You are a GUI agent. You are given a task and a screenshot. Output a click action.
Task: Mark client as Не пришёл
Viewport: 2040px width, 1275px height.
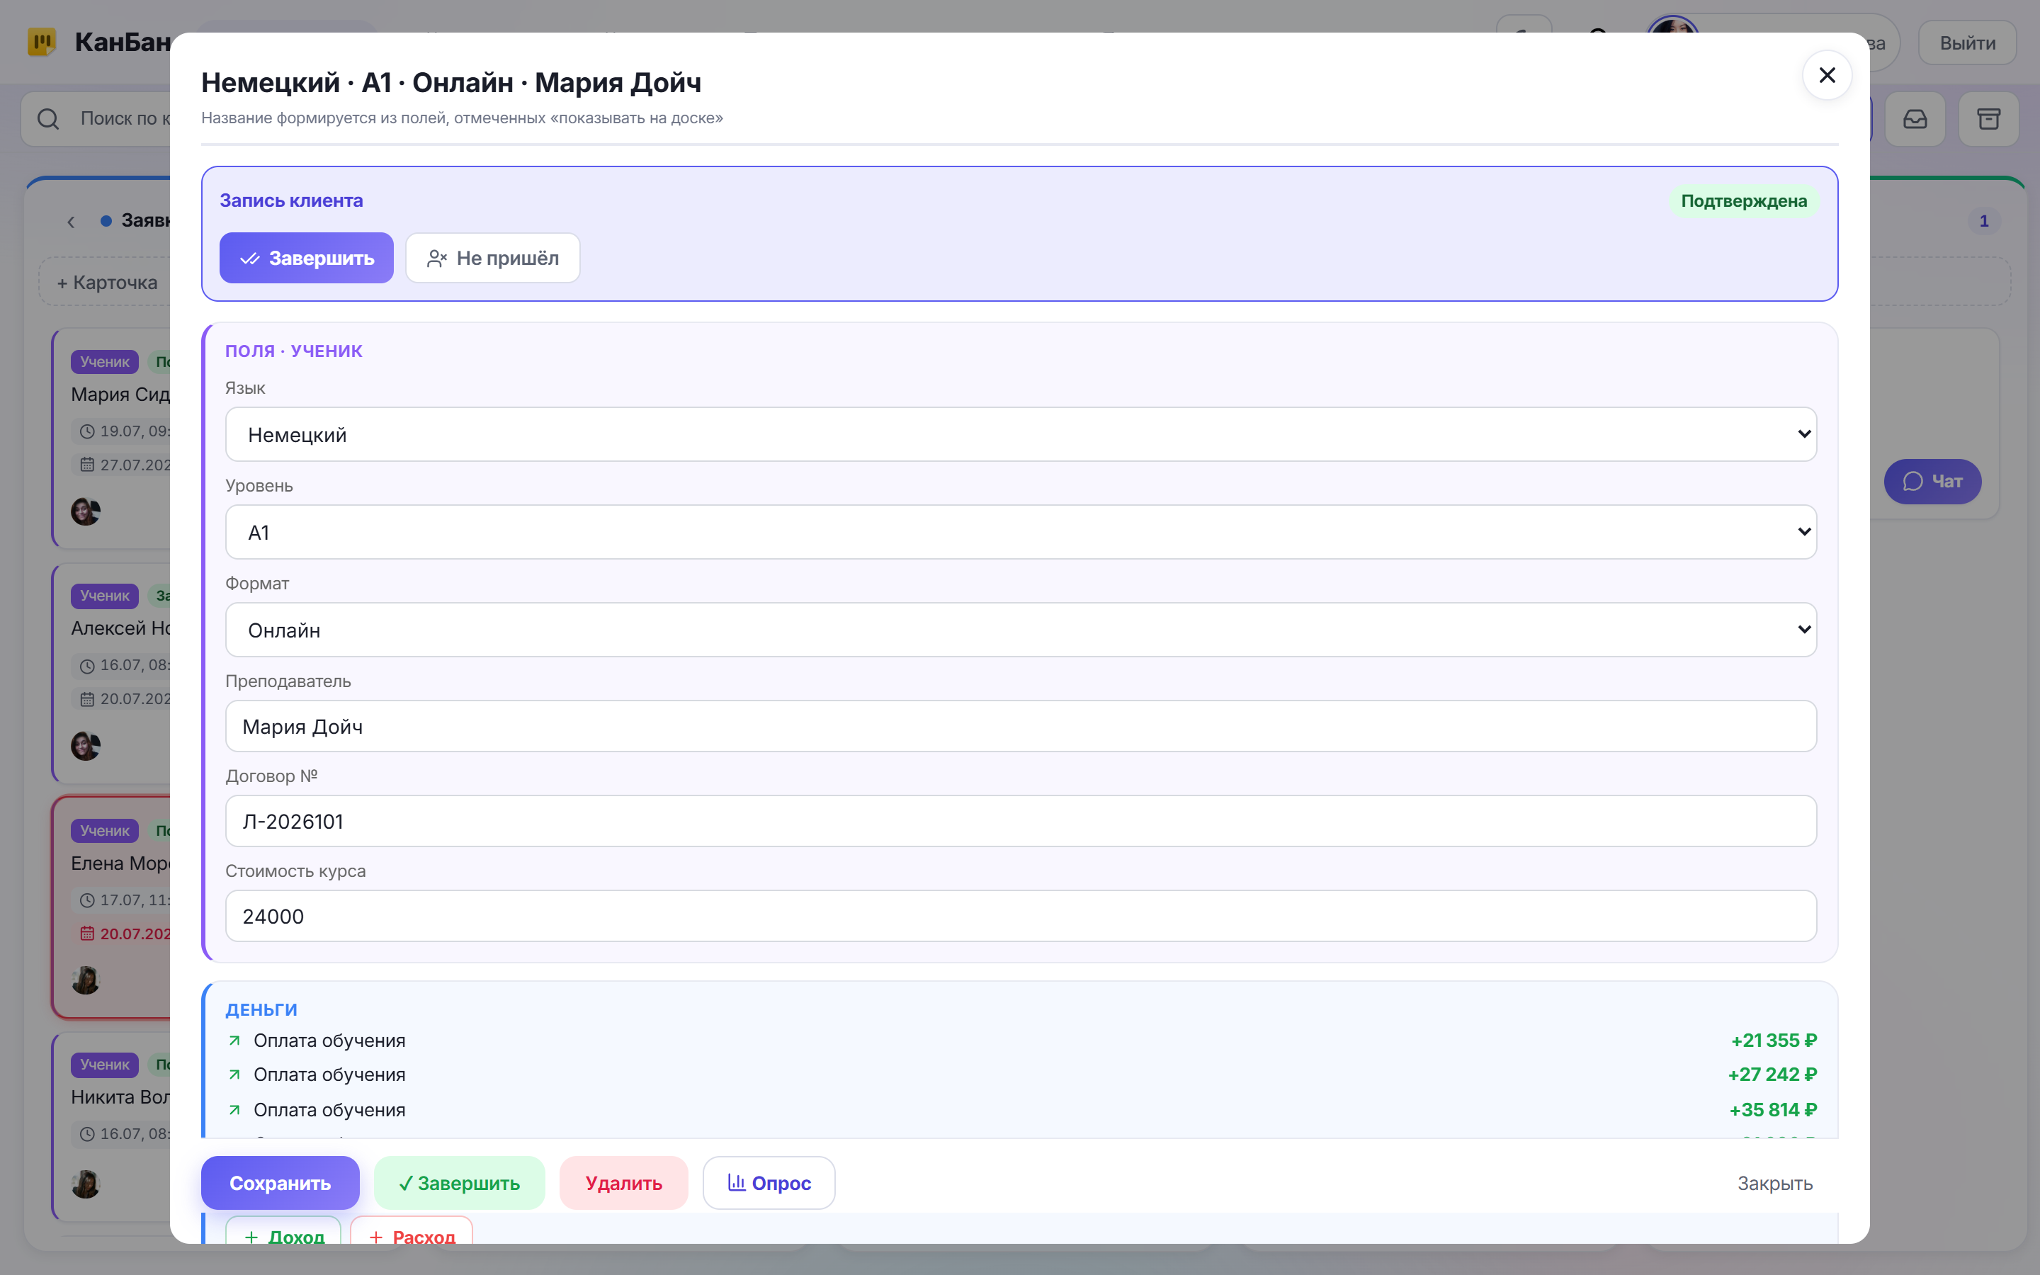(x=492, y=258)
